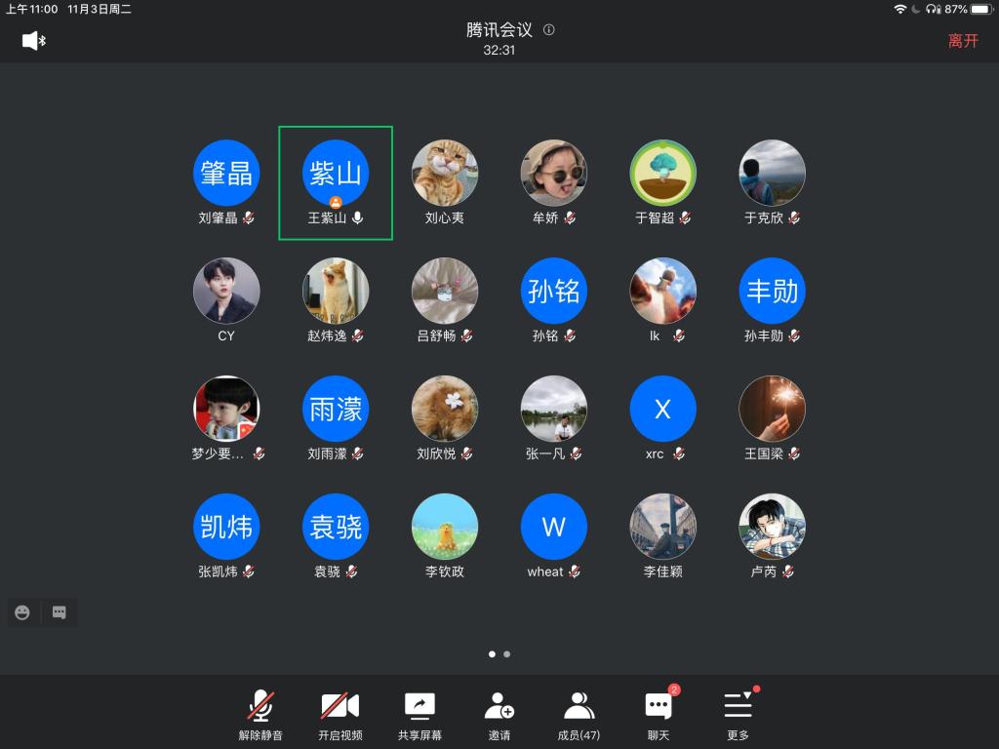The image size is (999, 749).
Task: Open the emoji reaction button
Action: tap(22, 612)
